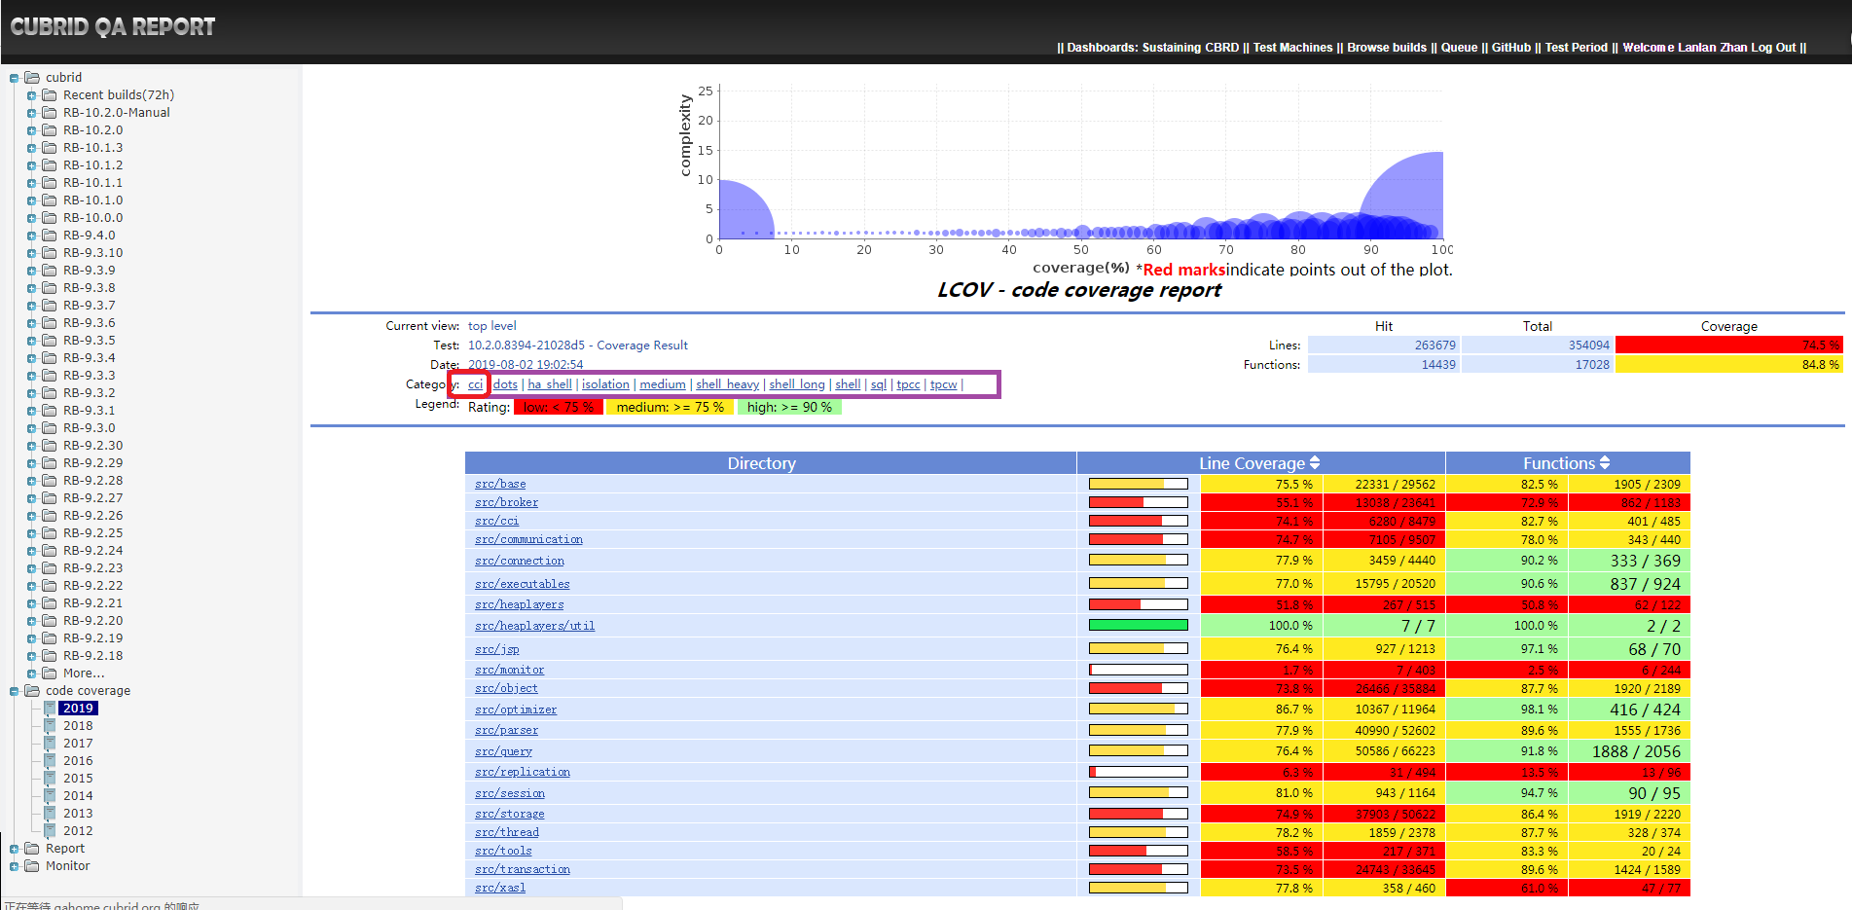Open the tpcw category link
The image size is (1852, 910).
pyautogui.click(x=944, y=384)
